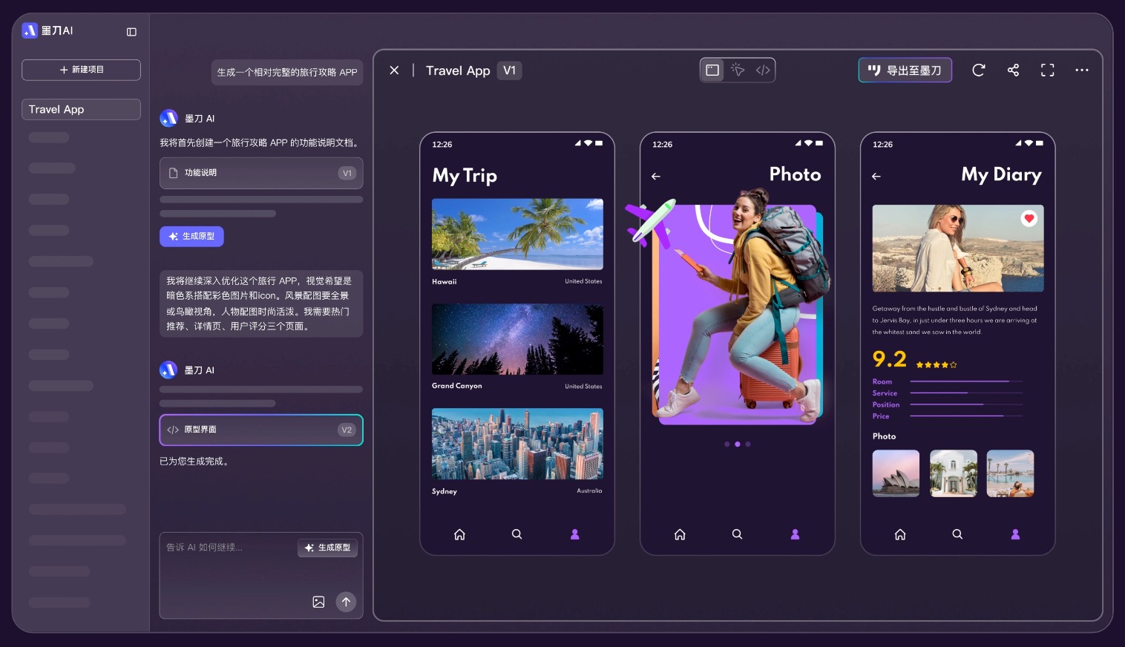Send the message with the up-arrow button
This screenshot has height=647, width=1125.
(346, 602)
